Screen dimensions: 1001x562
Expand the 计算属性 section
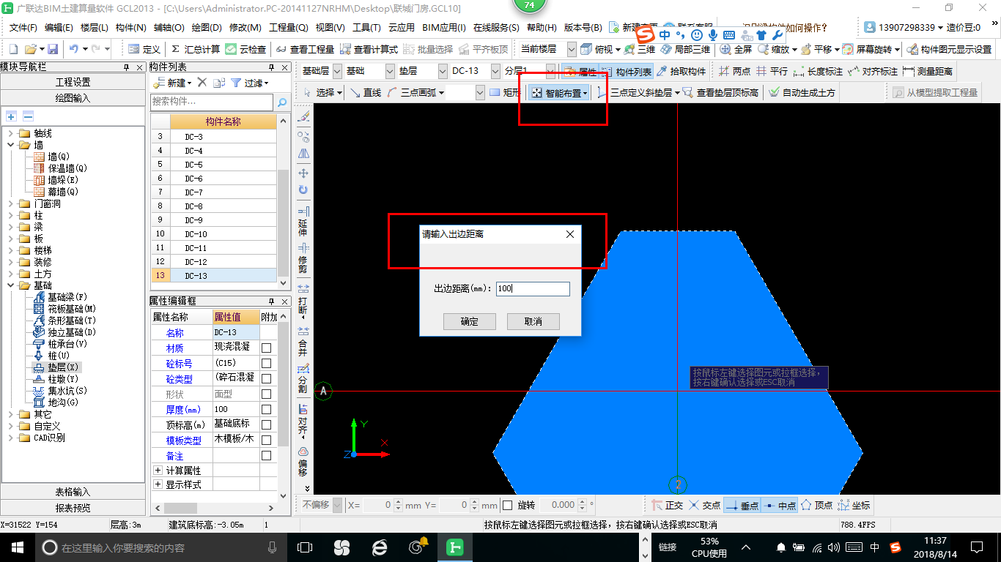click(x=158, y=471)
